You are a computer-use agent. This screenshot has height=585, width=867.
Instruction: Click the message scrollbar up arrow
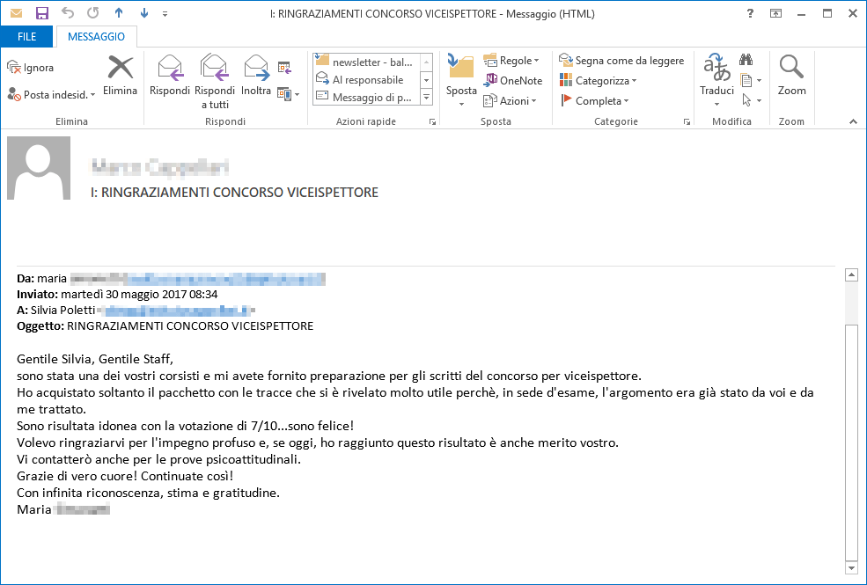pos(851,274)
